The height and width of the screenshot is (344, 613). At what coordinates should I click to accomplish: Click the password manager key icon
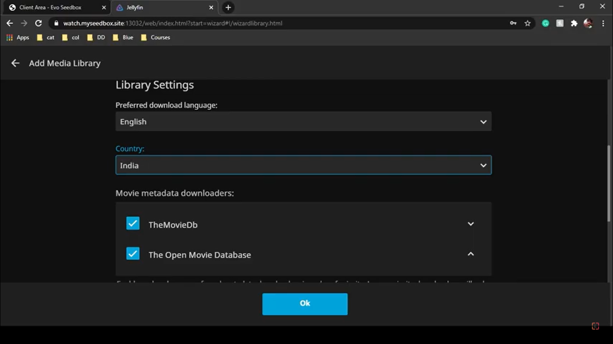513,23
